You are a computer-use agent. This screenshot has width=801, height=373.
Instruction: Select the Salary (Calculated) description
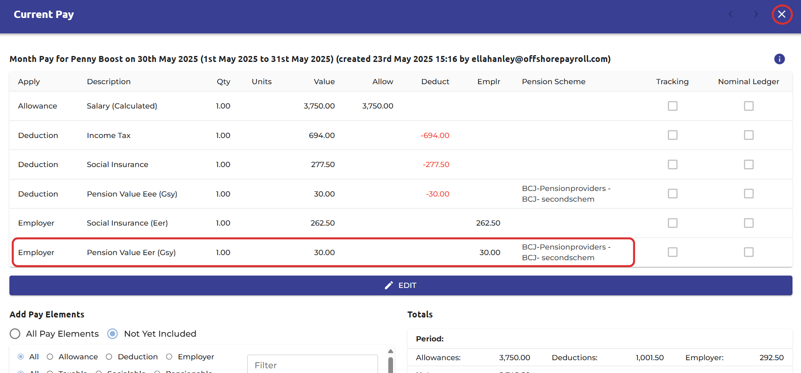[x=122, y=106]
